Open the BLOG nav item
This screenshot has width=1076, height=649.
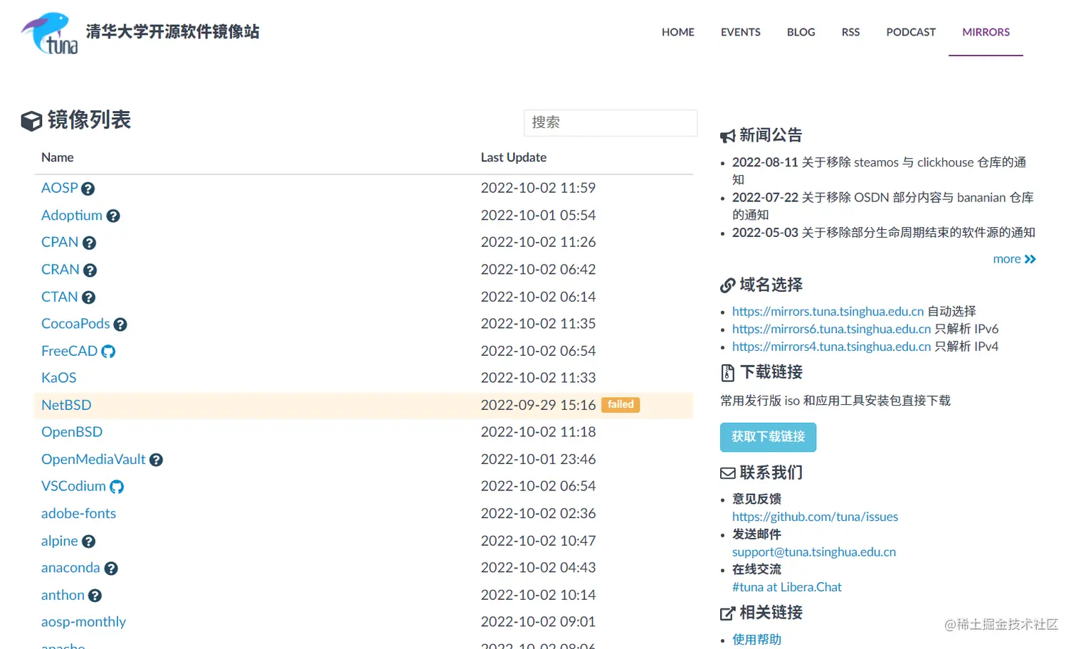click(x=801, y=32)
